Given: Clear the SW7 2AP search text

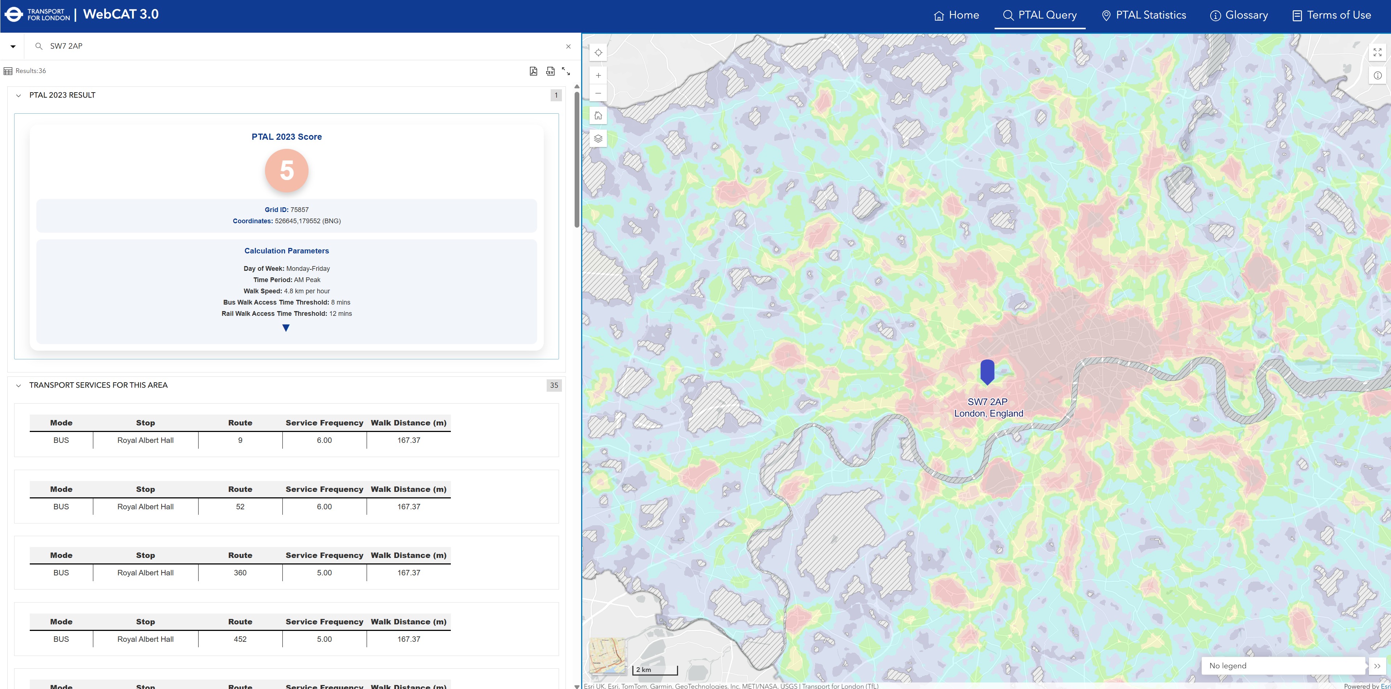Looking at the screenshot, I should tap(568, 46).
